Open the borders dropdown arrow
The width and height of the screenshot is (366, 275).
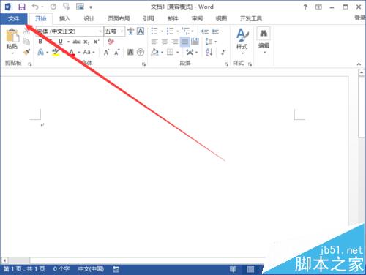coord(177,52)
